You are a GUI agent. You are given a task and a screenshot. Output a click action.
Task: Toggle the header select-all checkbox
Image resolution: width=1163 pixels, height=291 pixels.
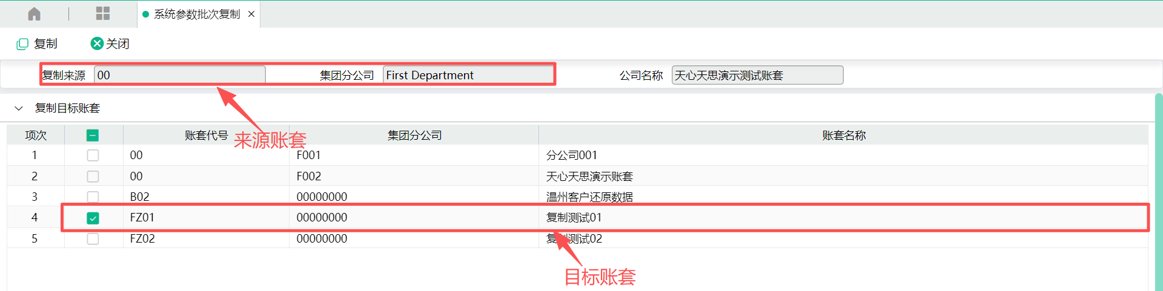[93, 136]
